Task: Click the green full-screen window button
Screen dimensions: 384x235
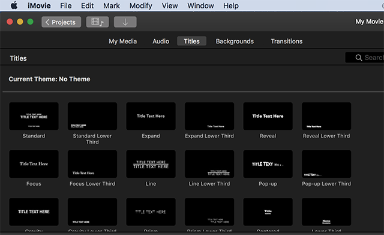Action: coord(31,22)
